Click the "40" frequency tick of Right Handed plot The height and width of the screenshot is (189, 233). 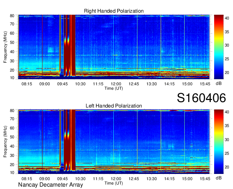pos(12,52)
